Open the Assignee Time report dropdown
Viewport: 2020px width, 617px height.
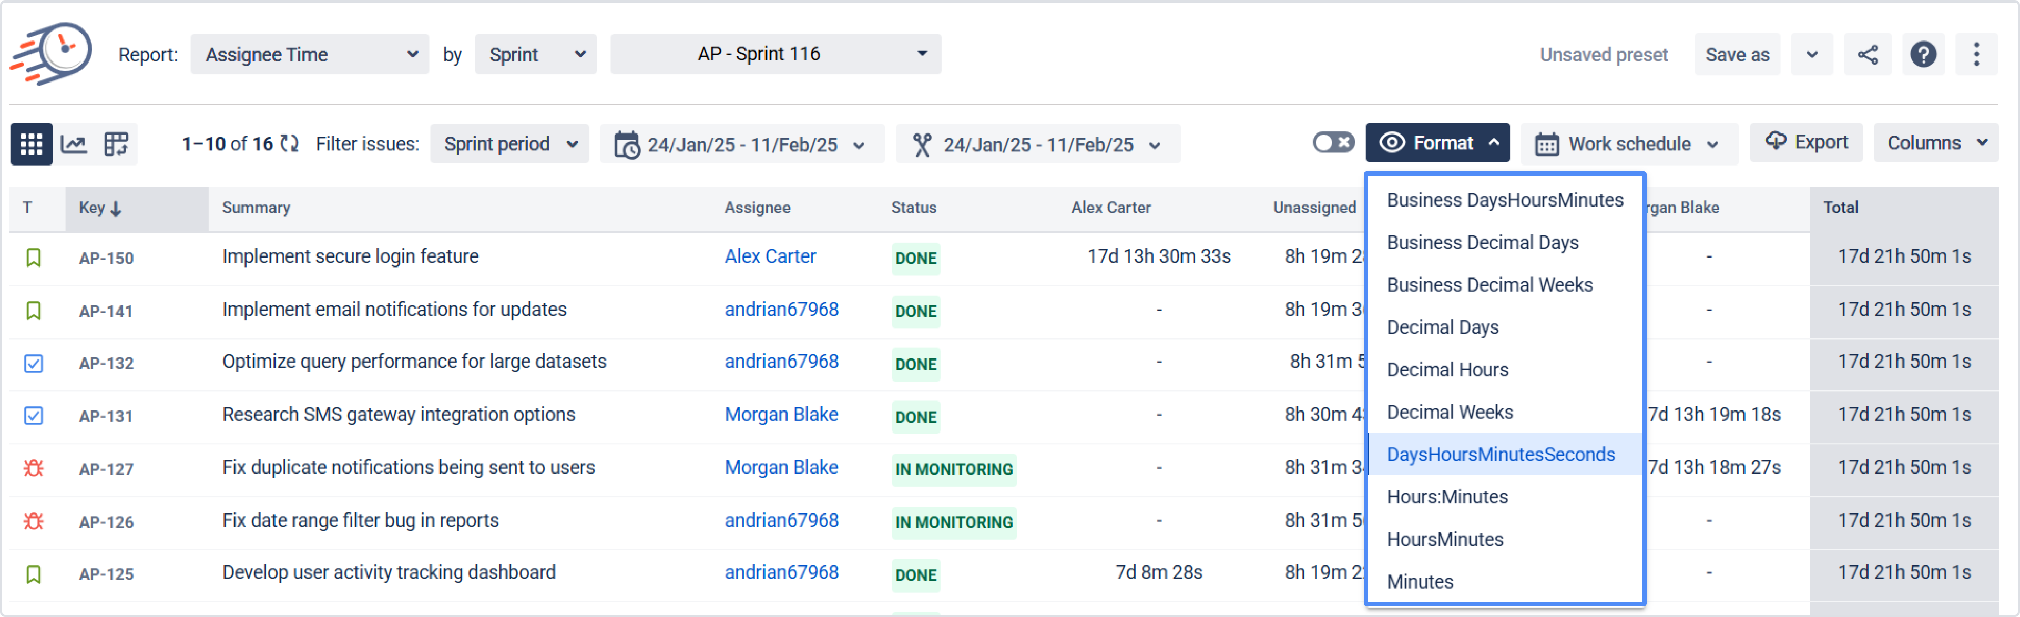(x=310, y=55)
